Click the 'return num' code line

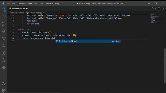point(33,24)
